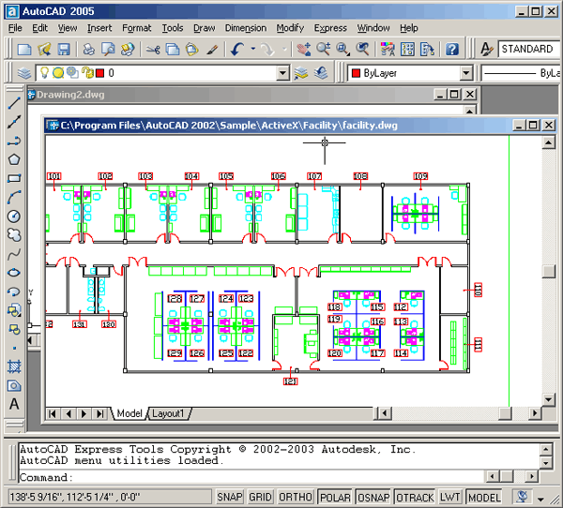Switch to the Layout1 tab
The image size is (563, 508).
point(168,413)
